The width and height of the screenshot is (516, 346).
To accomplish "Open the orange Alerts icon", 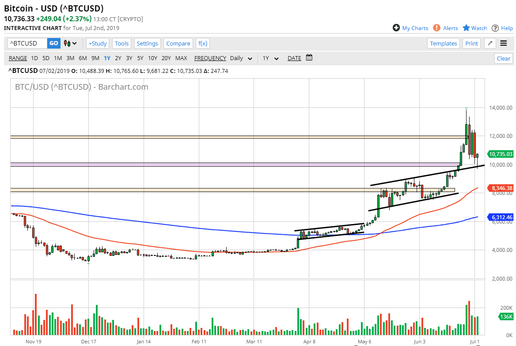I will point(436,27).
